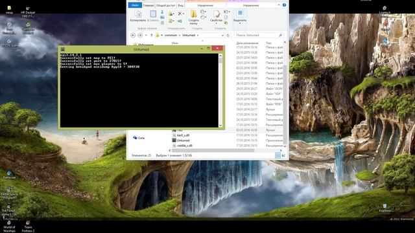Screen dimensions: 415x233
Task: Click the Имя (Name) column header
Action: point(175,43)
